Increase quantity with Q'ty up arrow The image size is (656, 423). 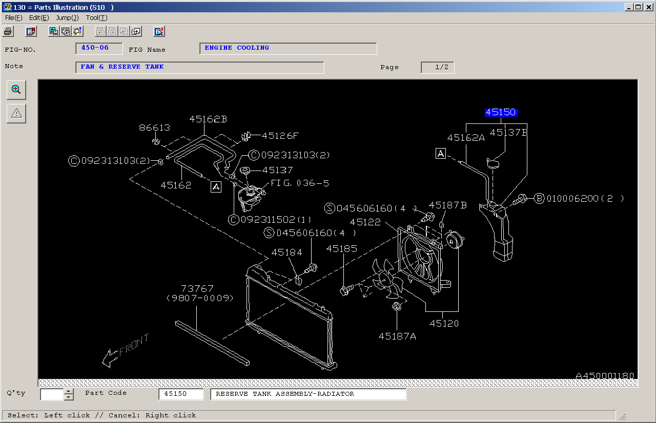pyautogui.click(x=69, y=391)
